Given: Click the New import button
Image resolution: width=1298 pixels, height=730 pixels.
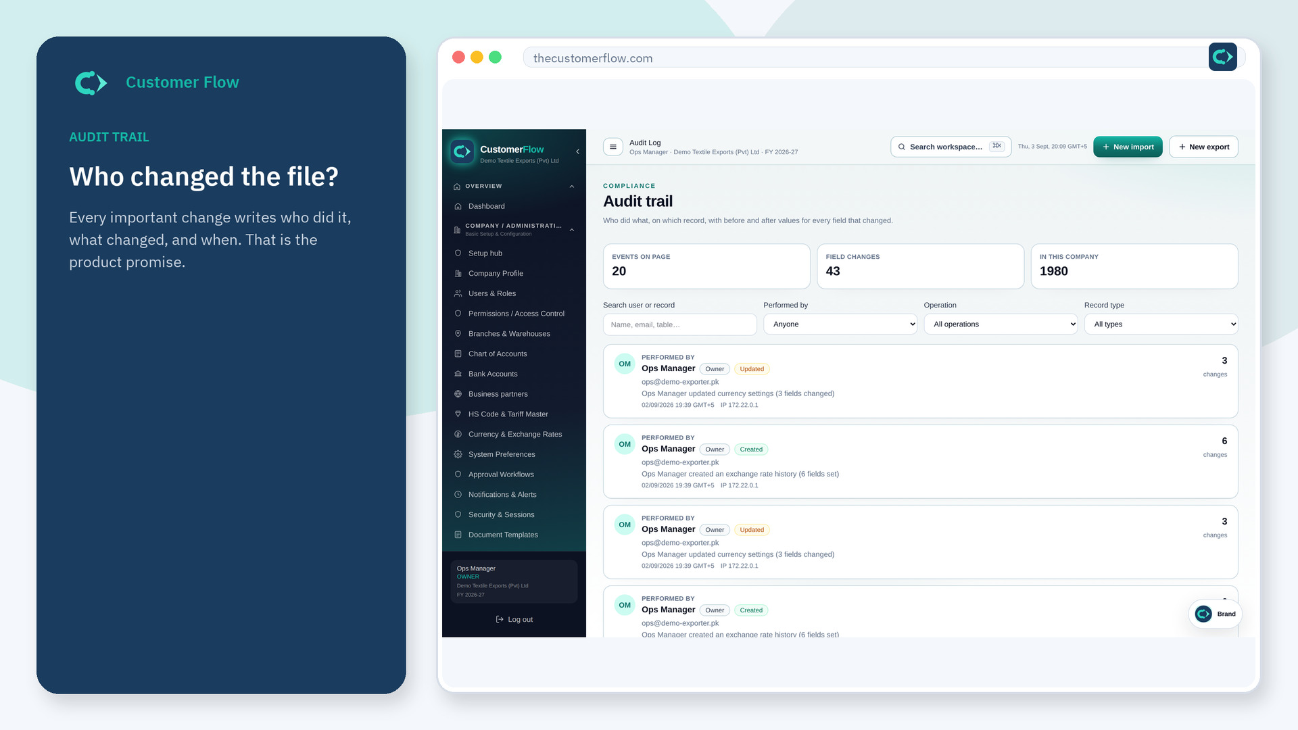Looking at the screenshot, I should coord(1128,147).
